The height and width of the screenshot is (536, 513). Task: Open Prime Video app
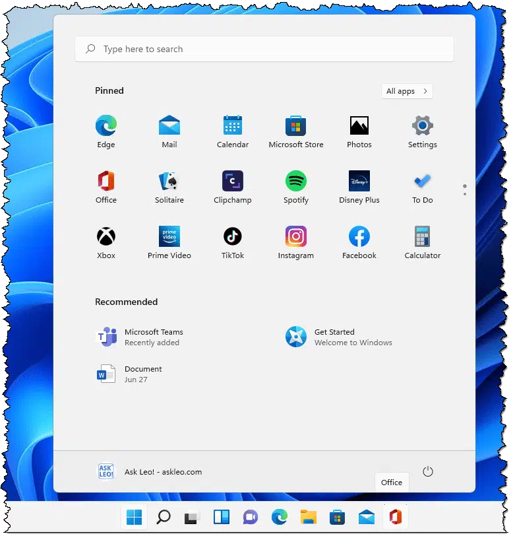click(x=169, y=242)
